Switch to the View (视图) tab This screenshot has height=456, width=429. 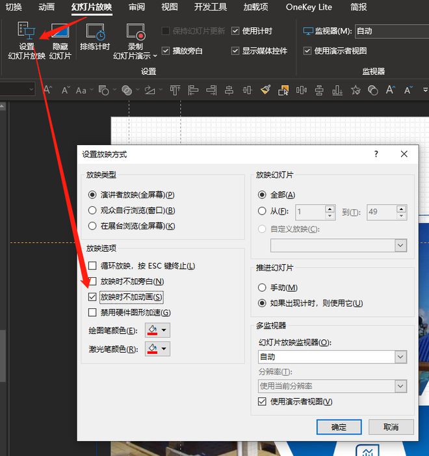click(170, 7)
